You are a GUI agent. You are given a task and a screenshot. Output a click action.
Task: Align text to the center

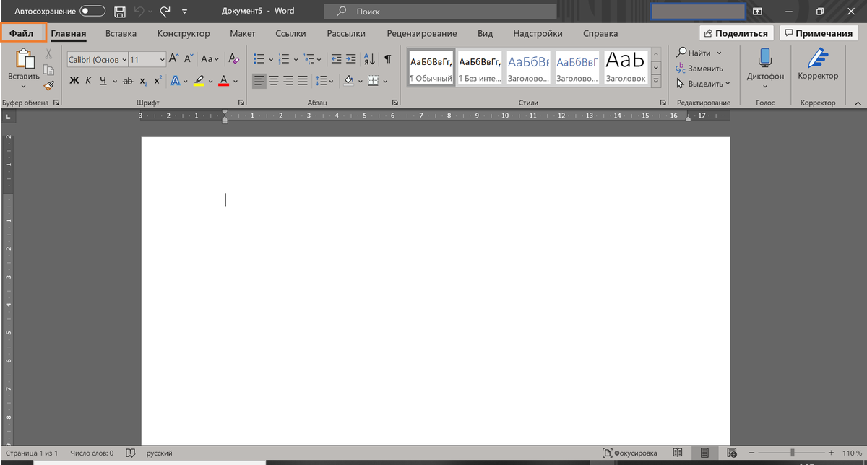tap(274, 81)
